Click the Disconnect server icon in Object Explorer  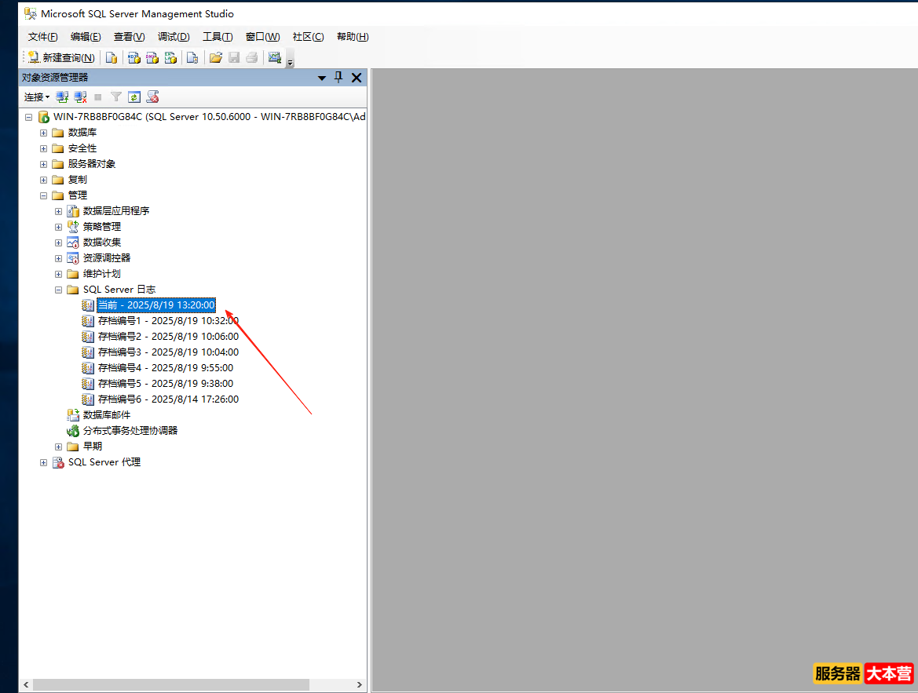click(80, 97)
